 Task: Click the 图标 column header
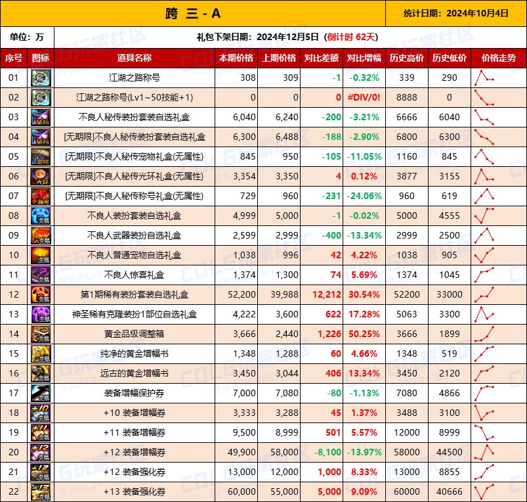41,58
